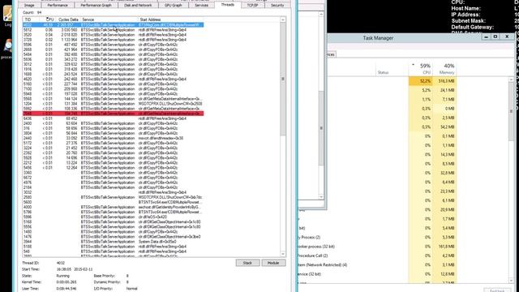Select Network Restricted (4) row in Task Manager
This screenshot has height=292, width=519.
tap(377, 265)
